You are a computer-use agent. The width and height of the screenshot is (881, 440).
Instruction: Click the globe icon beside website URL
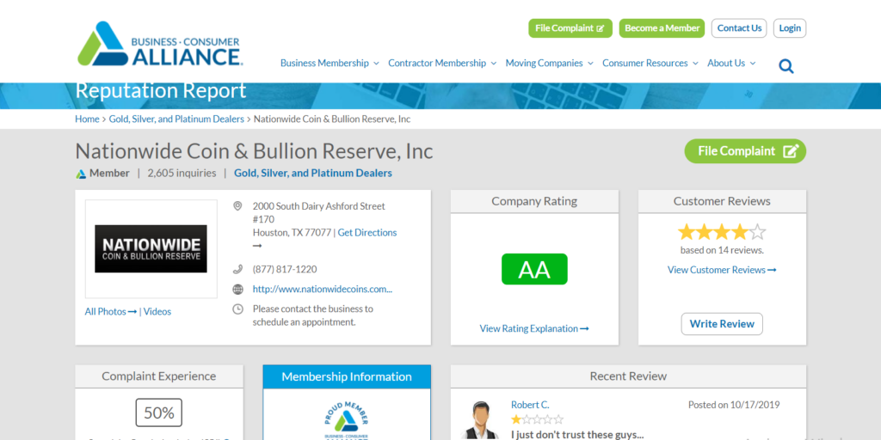click(237, 290)
